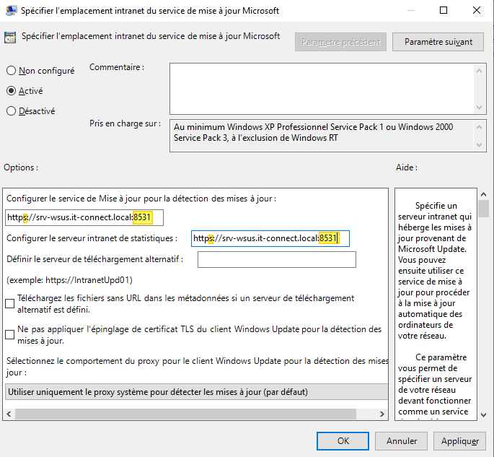Viewport: 494px width, 457px height.
Task: Confirm with the OK button
Action: click(x=343, y=441)
